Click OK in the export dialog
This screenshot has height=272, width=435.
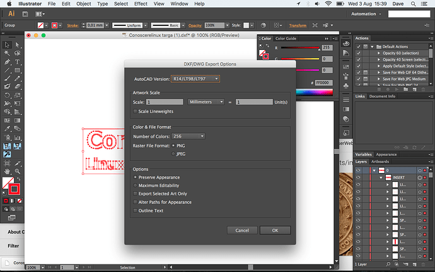(x=275, y=230)
